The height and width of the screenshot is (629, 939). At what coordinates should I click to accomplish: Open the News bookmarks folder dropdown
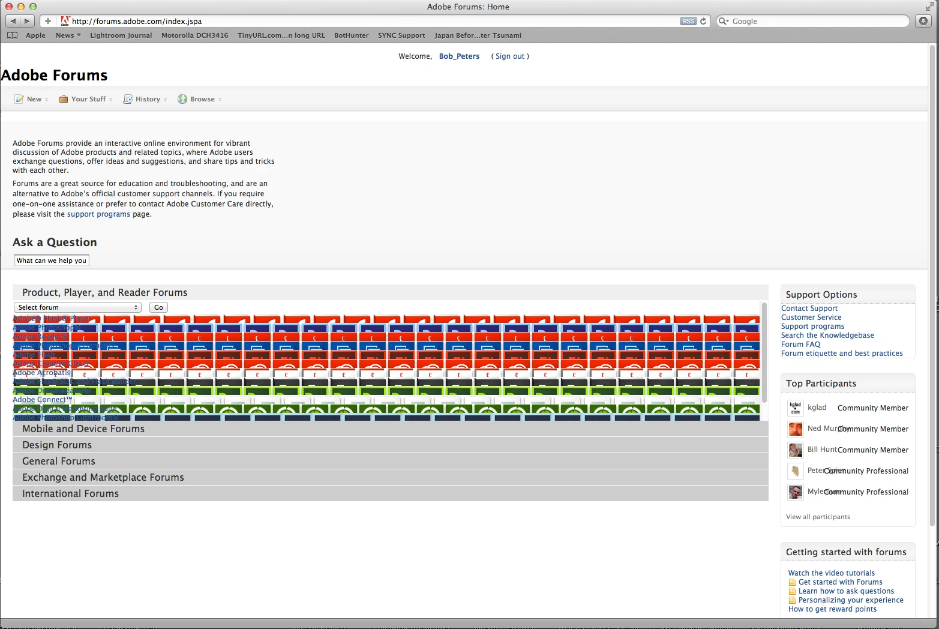(68, 35)
